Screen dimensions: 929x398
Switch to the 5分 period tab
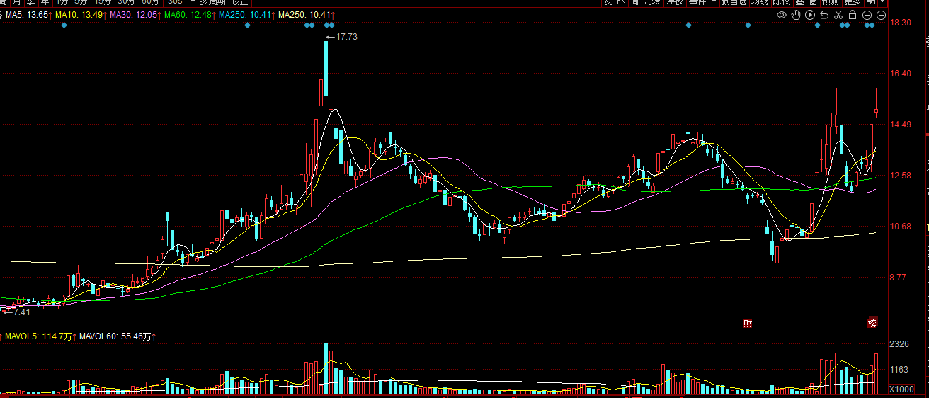click(x=82, y=3)
